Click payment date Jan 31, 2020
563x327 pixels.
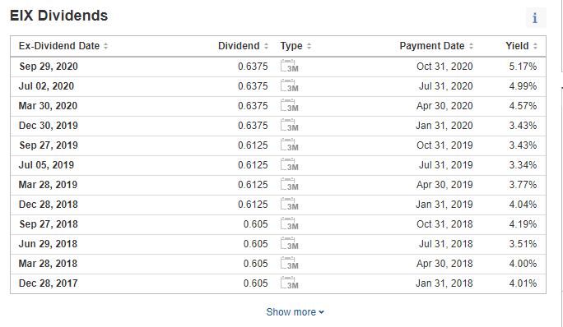click(x=444, y=126)
